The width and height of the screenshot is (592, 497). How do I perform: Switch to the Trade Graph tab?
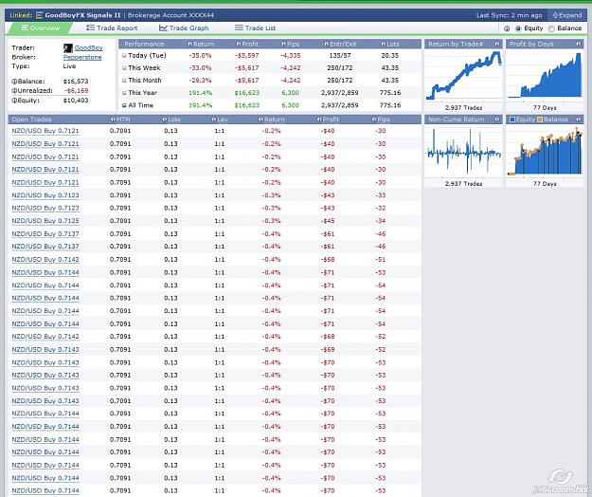click(x=184, y=28)
